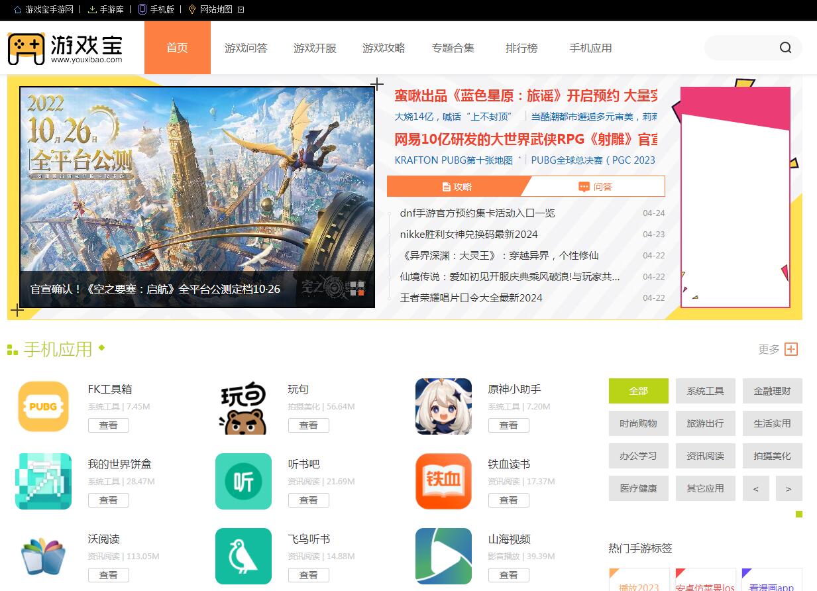Open 王者荣耀唱片口令大全最新2024 article

(x=471, y=298)
